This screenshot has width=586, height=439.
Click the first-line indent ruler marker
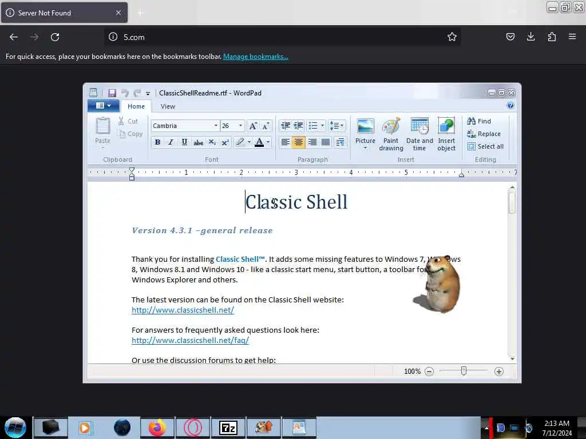(132, 170)
